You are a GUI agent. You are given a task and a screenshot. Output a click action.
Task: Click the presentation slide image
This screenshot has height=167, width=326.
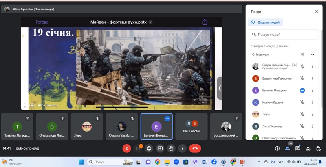tap(143, 67)
